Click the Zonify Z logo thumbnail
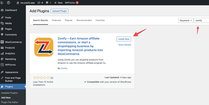209x105 pixels. [44, 47]
